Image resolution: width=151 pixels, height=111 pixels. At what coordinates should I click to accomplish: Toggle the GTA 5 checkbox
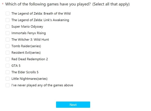(x=8, y=66)
